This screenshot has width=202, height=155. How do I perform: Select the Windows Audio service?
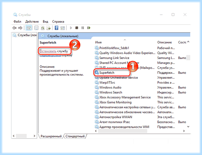(x=110, y=87)
